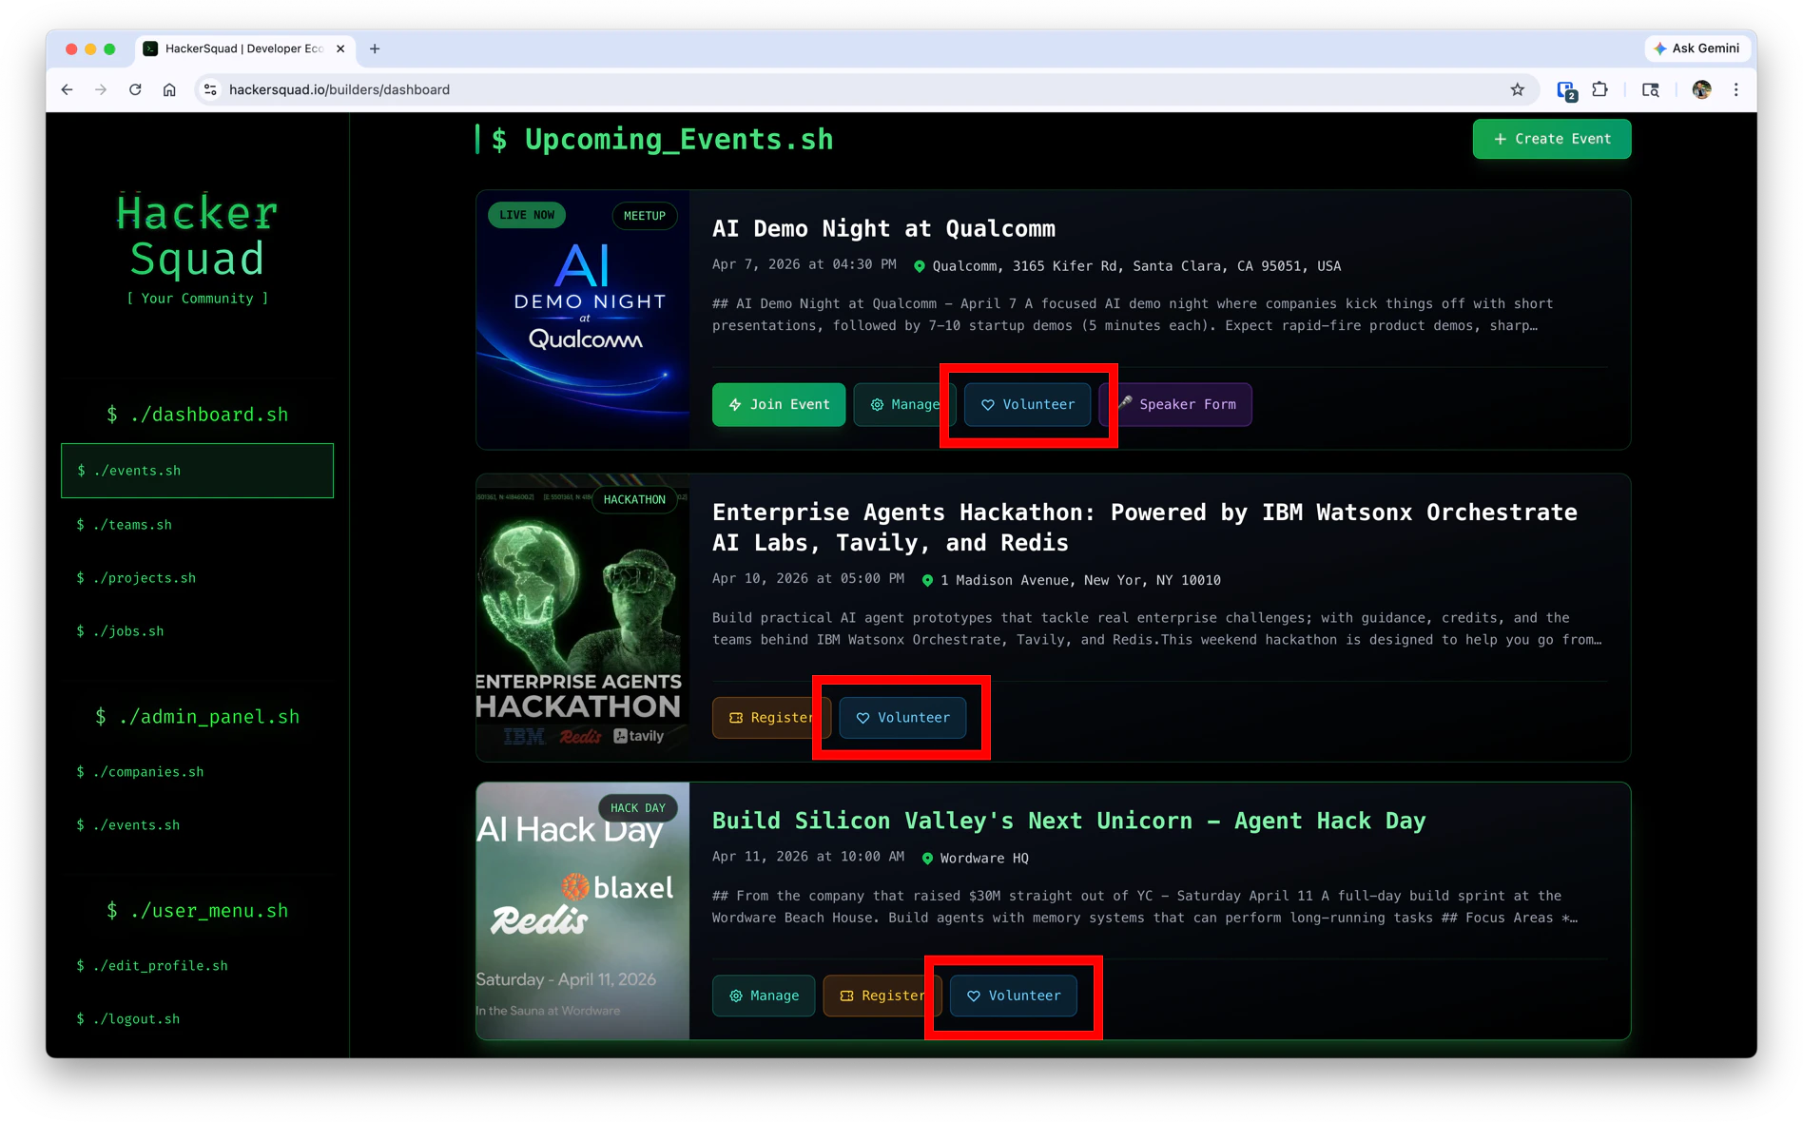This screenshot has width=1803, height=1122.
Task: Open ./edit_profile.sh in user menu
Action: pos(197,966)
